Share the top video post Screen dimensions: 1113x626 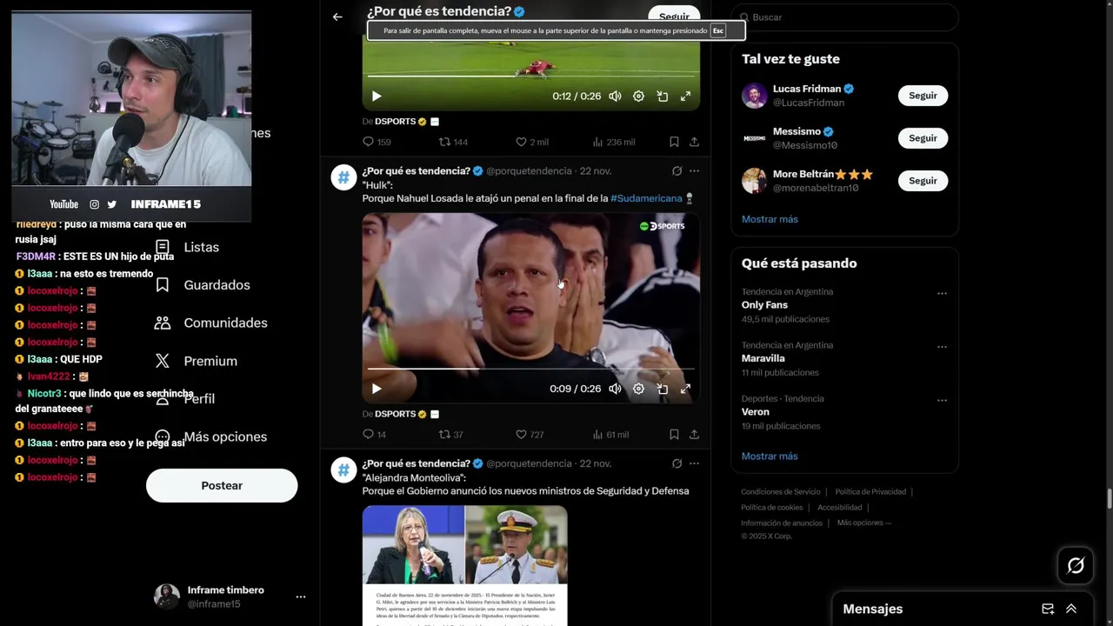694,142
